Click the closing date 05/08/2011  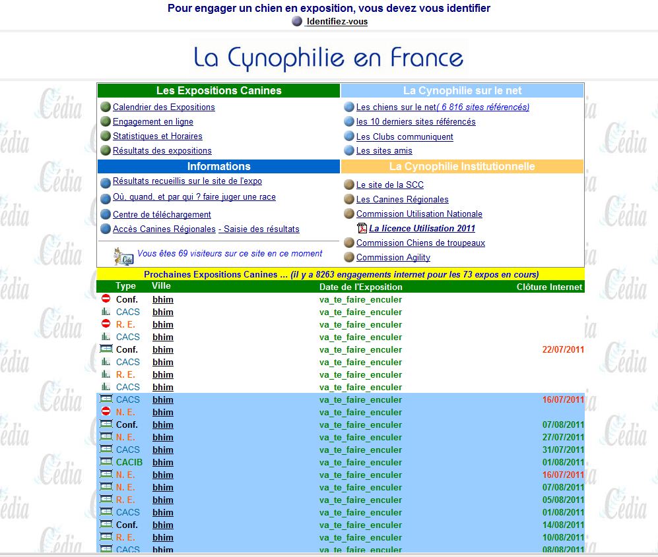click(x=563, y=500)
